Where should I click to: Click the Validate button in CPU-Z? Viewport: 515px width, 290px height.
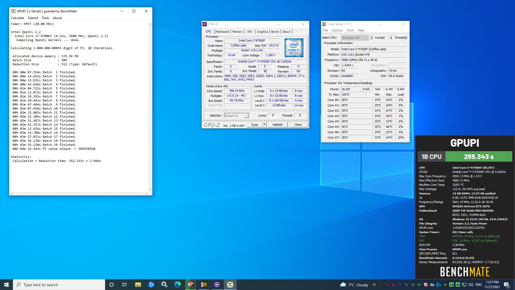tap(277, 125)
